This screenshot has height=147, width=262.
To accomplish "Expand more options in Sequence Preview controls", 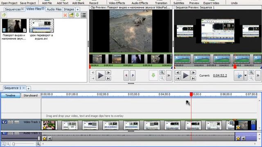I will tap(258, 76).
